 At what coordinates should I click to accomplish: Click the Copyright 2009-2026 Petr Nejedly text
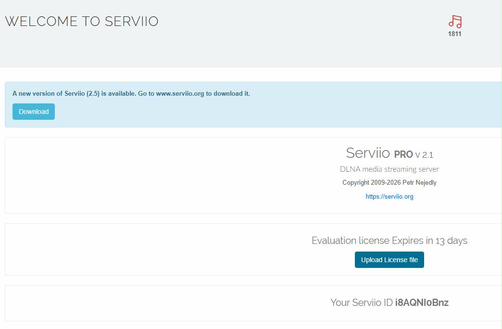pos(389,183)
